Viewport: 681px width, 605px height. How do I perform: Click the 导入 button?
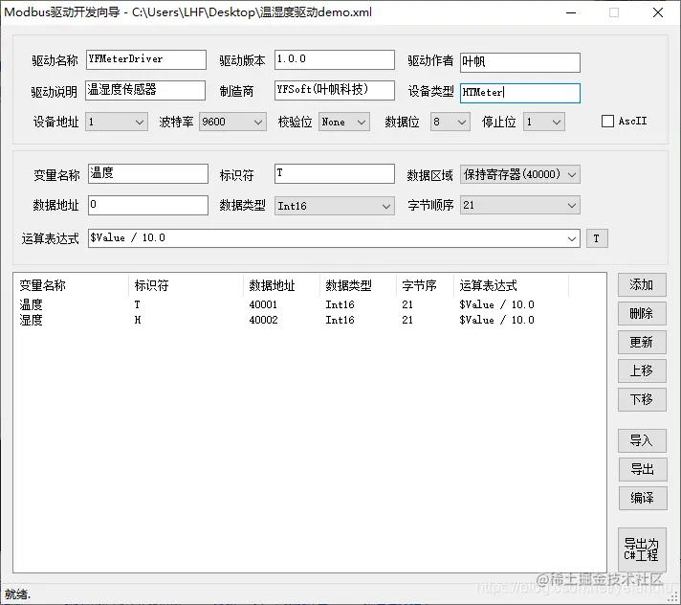click(642, 440)
